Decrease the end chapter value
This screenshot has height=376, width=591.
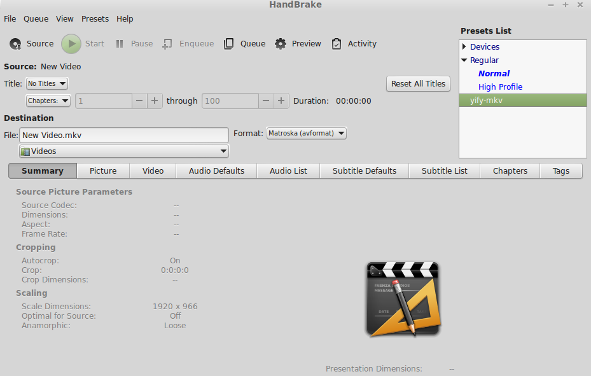click(x=266, y=101)
